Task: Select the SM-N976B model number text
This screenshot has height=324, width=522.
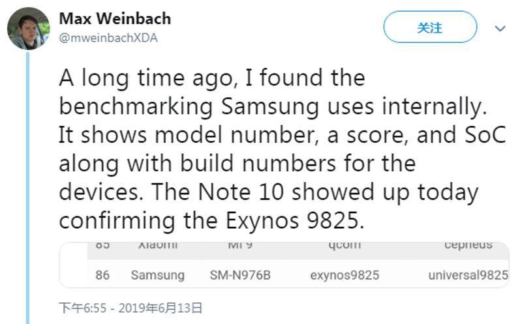Action: (x=240, y=275)
